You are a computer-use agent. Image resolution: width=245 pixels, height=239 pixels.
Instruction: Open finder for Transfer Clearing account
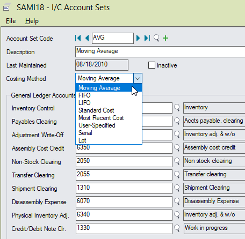coord(177,175)
